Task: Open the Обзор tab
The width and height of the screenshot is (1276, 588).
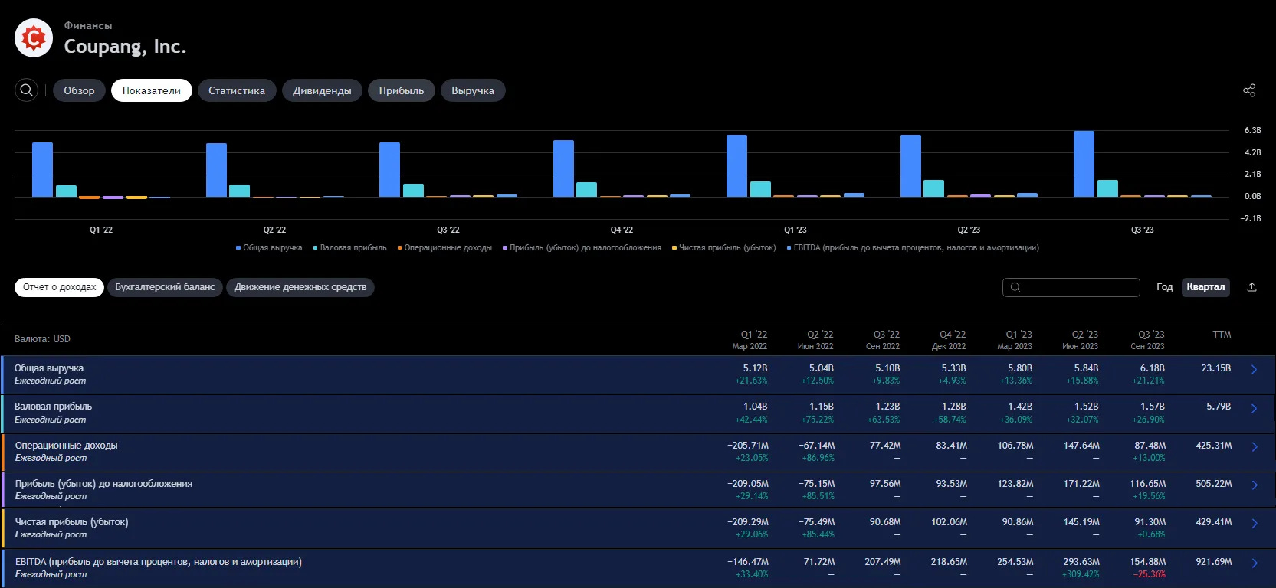Action: pyautogui.click(x=79, y=90)
